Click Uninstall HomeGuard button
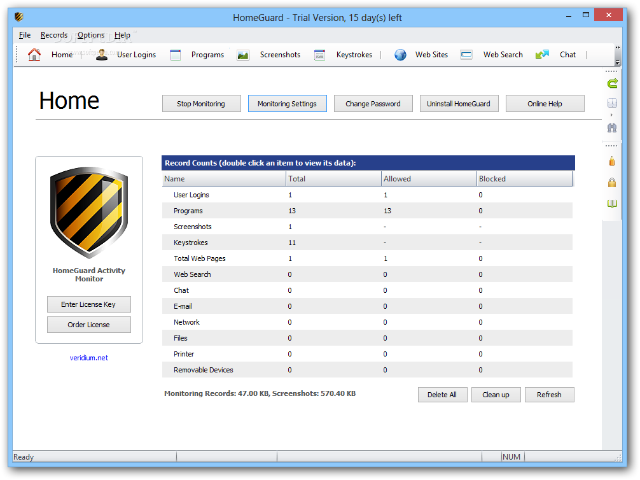Viewport: 640px width, 480px height. (459, 104)
